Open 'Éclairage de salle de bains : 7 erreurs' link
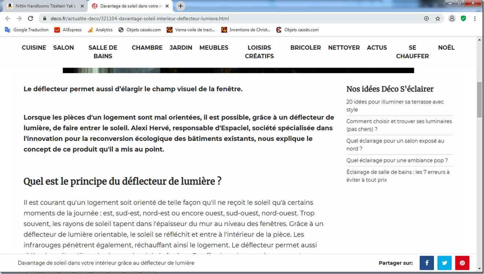This screenshot has height=274, width=484. coord(398,176)
